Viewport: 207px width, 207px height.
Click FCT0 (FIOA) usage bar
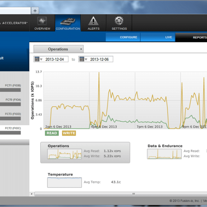coord(10,104)
